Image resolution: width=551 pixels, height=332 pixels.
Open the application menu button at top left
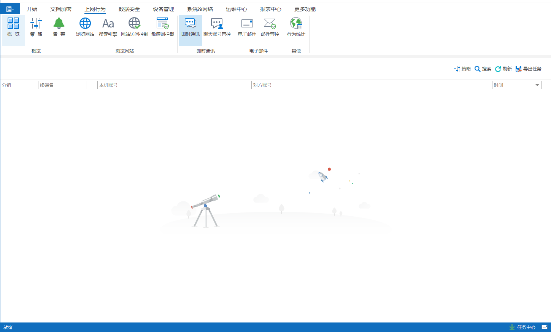(10, 9)
